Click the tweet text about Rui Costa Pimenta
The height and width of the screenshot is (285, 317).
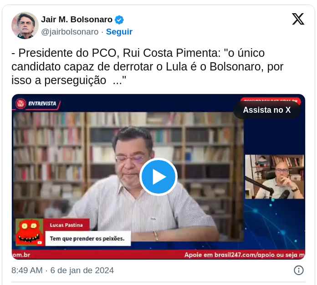tap(148, 66)
